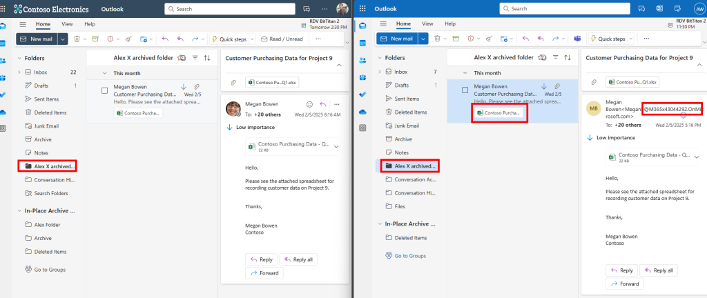Viewport: 707px width, 298px height.
Task: Click Delete icon in left window toolbar
Action: (77, 39)
